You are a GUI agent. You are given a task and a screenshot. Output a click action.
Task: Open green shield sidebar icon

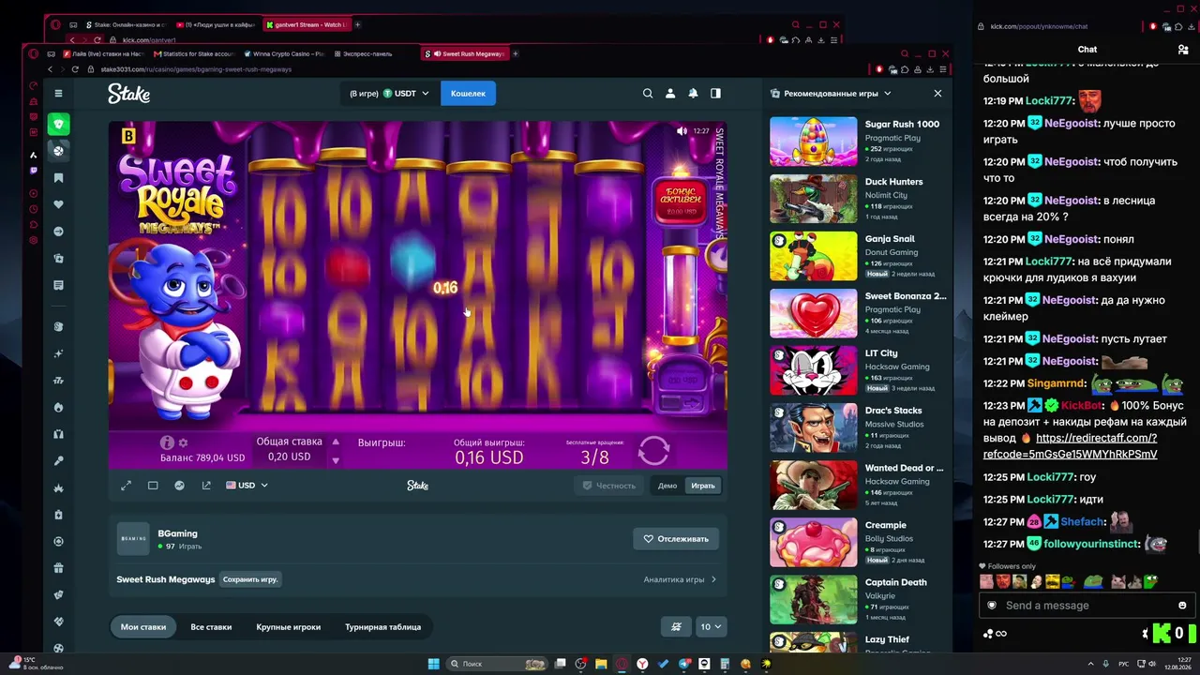click(58, 124)
